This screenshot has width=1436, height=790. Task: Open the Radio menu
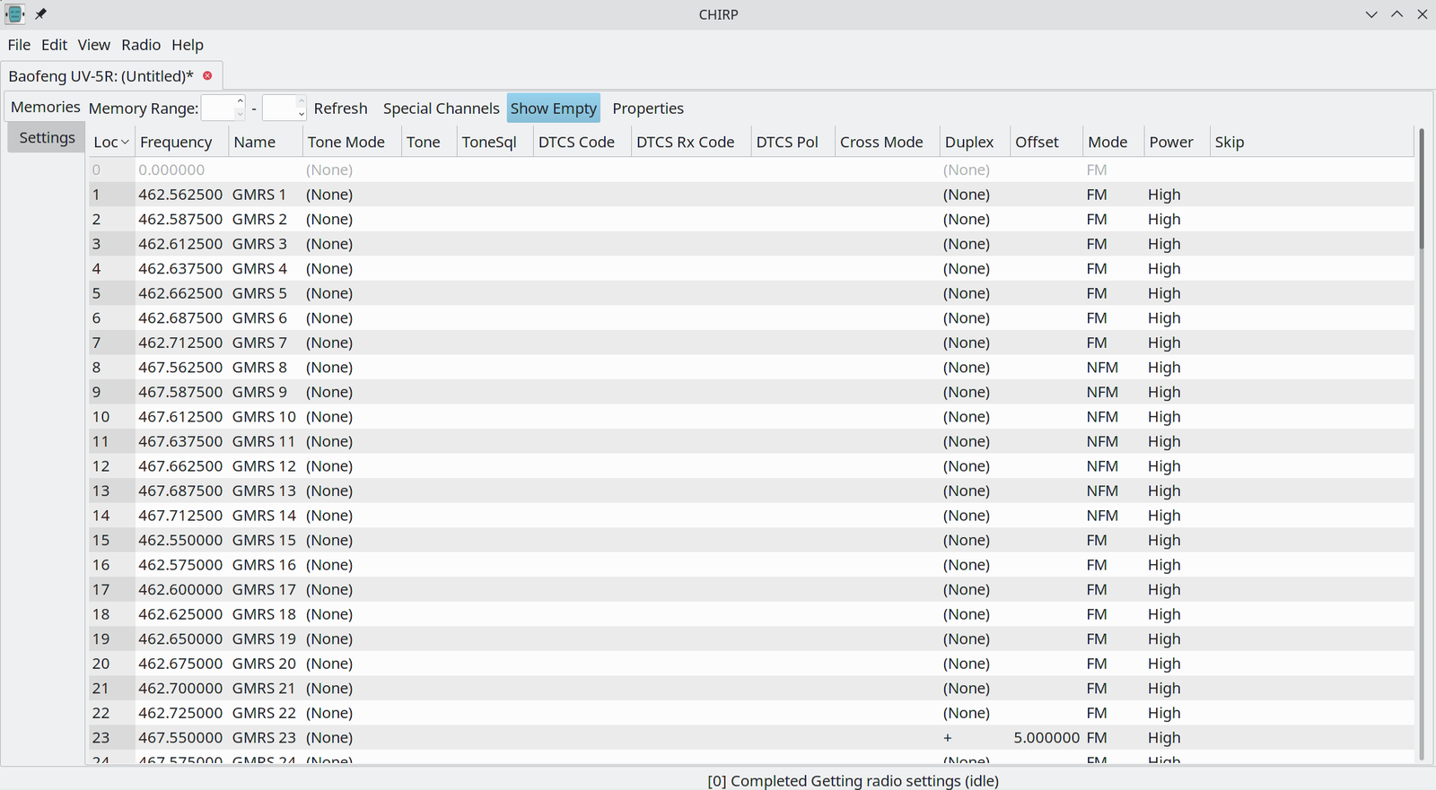pyautogui.click(x=141, y=45)
